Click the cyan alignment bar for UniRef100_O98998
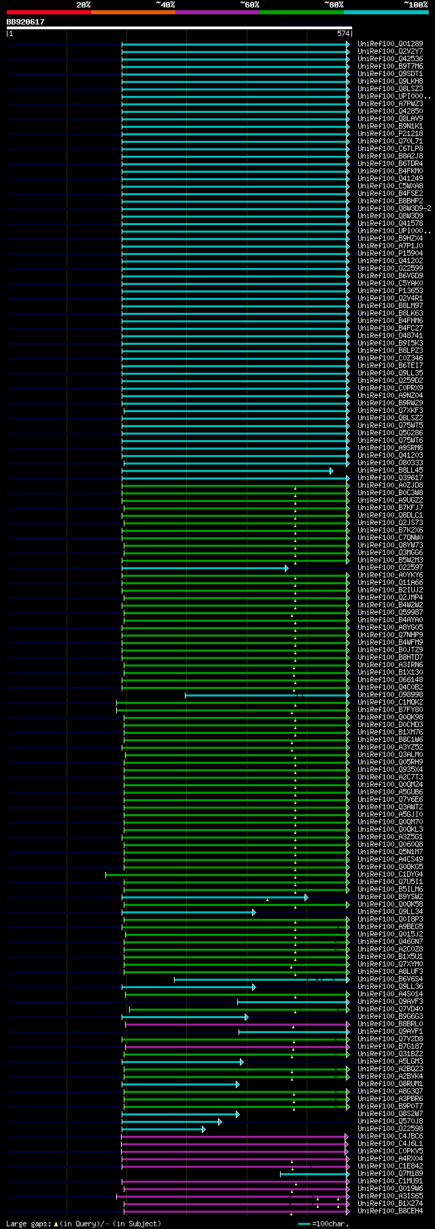435x1229 pixels. pyautogui.click(x=267, y=695)
